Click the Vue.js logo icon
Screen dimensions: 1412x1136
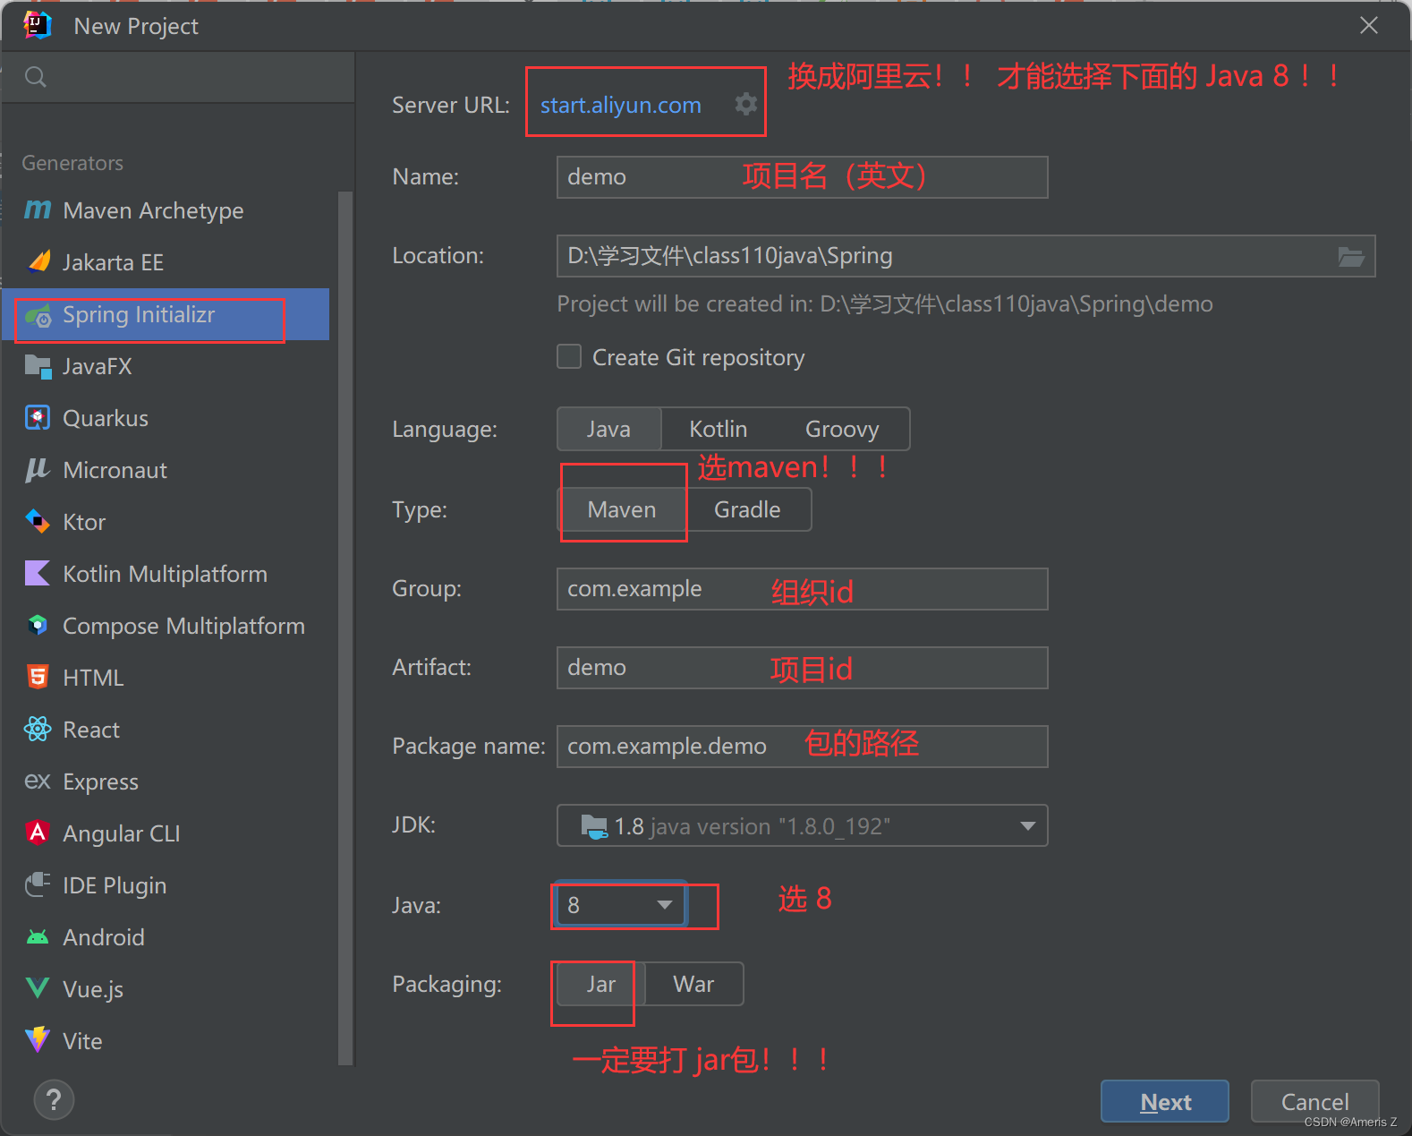pyautogui.click(x=38, y=988)
